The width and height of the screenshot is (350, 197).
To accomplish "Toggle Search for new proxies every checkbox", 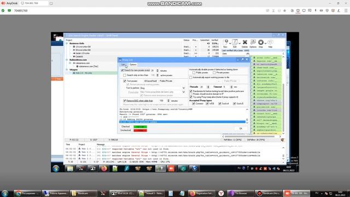I will tap(122, 70).
